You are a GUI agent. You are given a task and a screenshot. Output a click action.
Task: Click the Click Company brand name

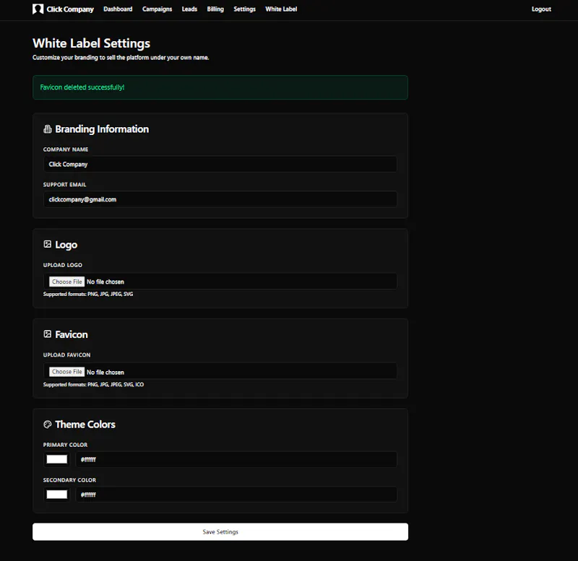(x=70, y=9)
